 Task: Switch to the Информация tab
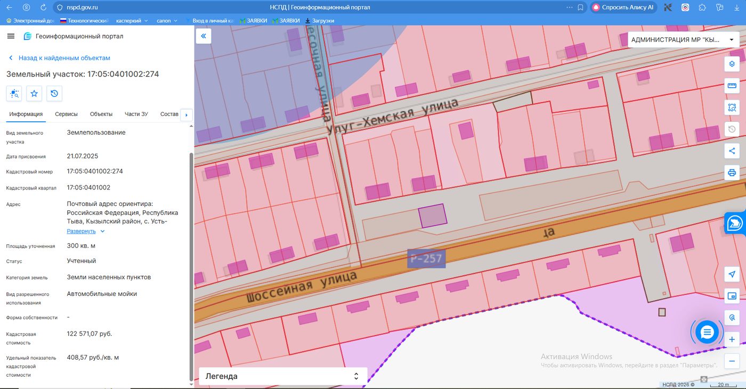(26, 114)
